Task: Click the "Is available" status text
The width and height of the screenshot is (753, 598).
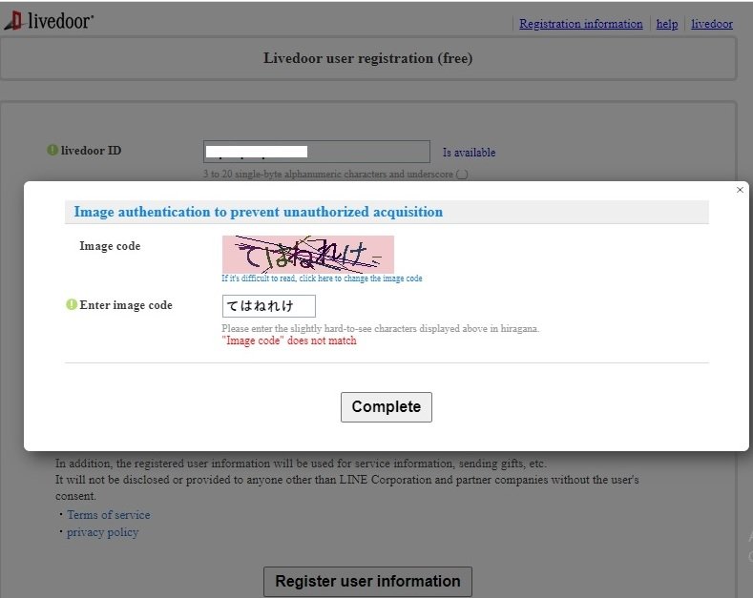Action: 469,153
